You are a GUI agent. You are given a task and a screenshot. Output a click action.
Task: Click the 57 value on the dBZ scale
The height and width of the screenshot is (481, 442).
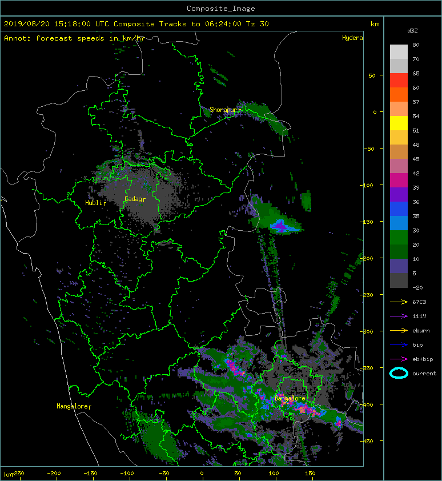(416, 102)
